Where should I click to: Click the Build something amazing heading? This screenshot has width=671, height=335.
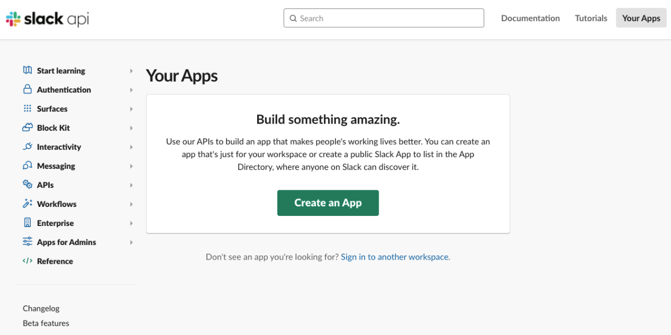click(328, 119)
